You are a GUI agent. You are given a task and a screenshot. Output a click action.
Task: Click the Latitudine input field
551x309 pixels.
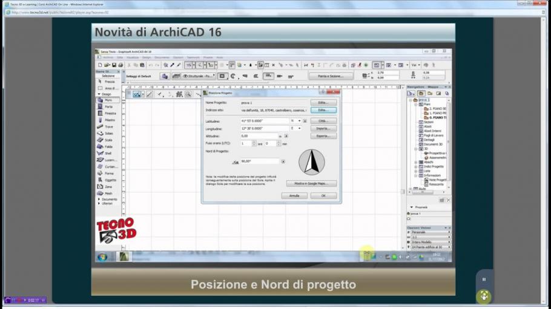tap(264, 121)
